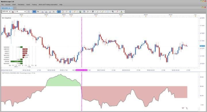Add a new chart tab with plus button
This screenshot has height=112, width=207.
(15, 8)
